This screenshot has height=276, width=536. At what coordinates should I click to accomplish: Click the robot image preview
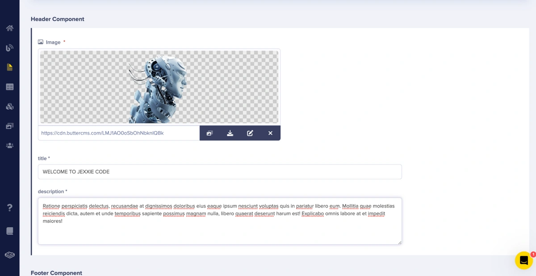[x=159, y=87]
